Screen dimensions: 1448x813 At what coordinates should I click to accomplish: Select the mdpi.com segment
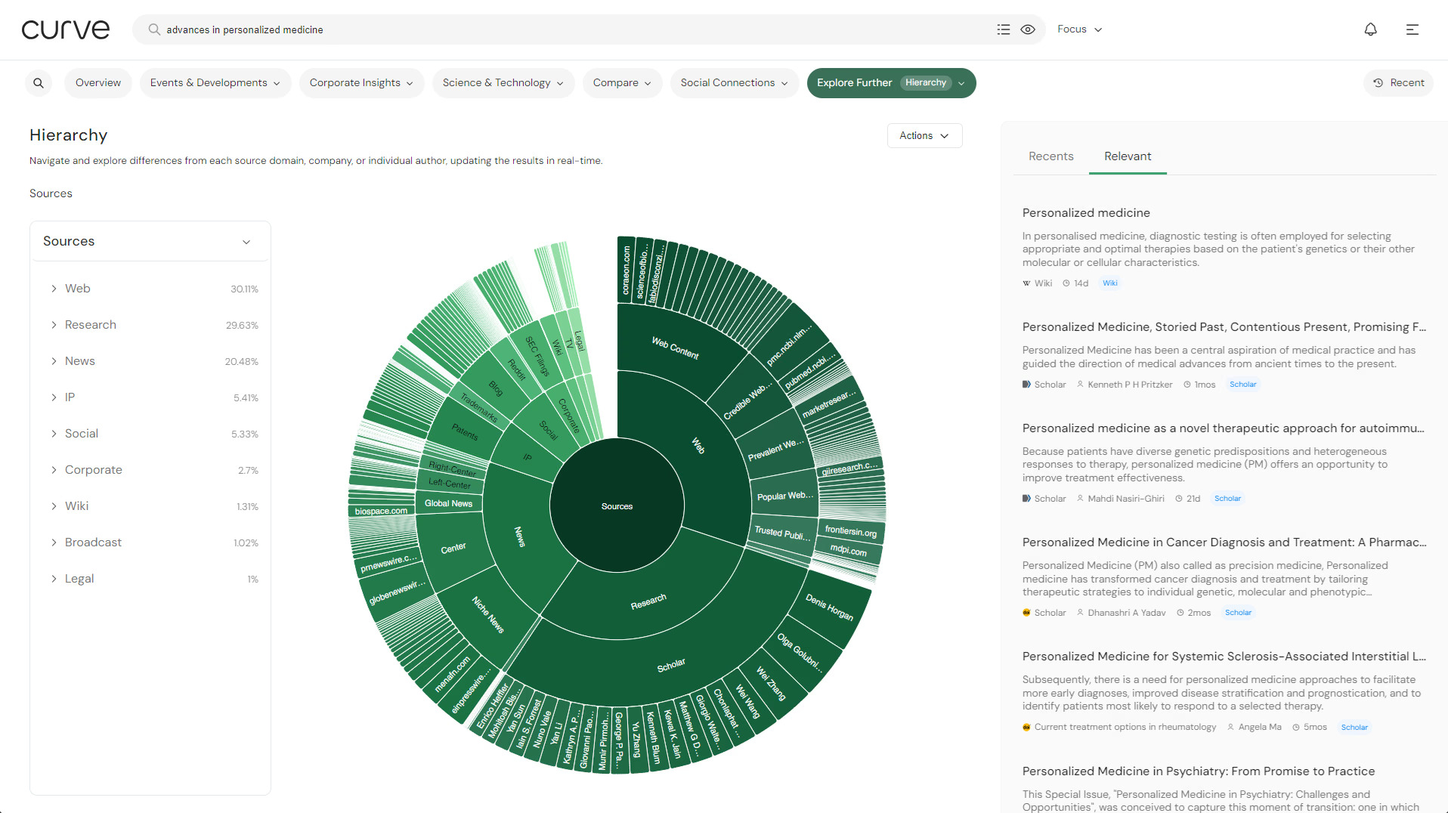pyautogui.click(x=848, y=551)
